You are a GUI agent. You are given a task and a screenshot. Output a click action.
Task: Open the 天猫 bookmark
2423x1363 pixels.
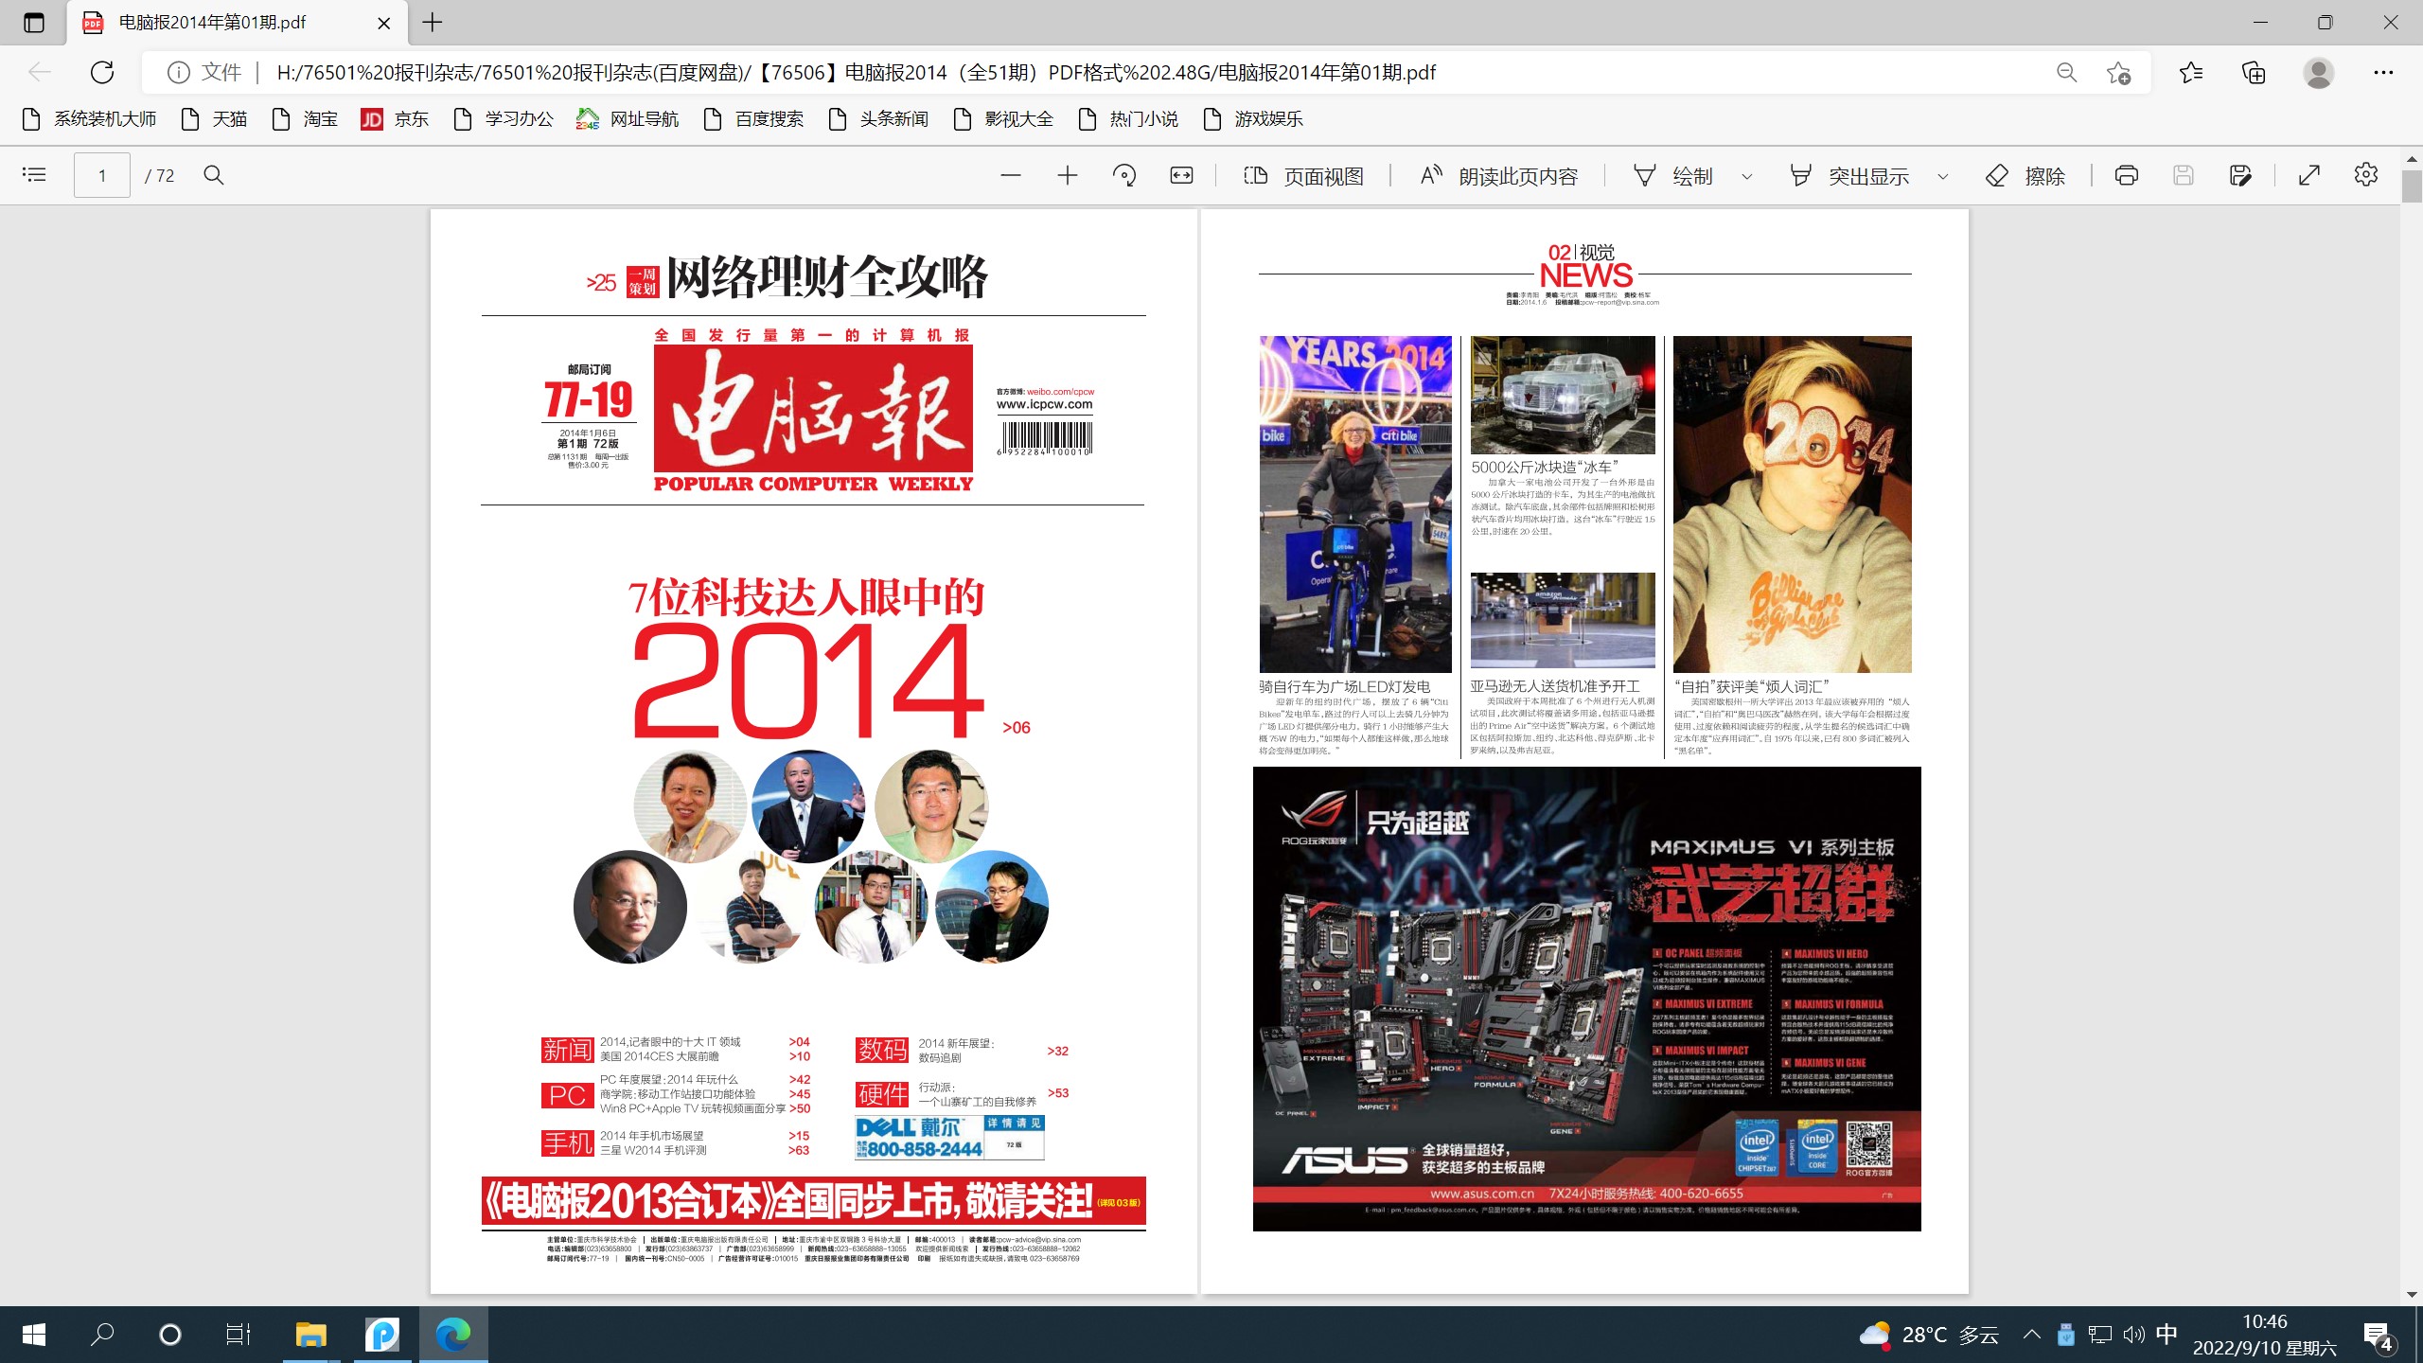click(x=215, y=119)
